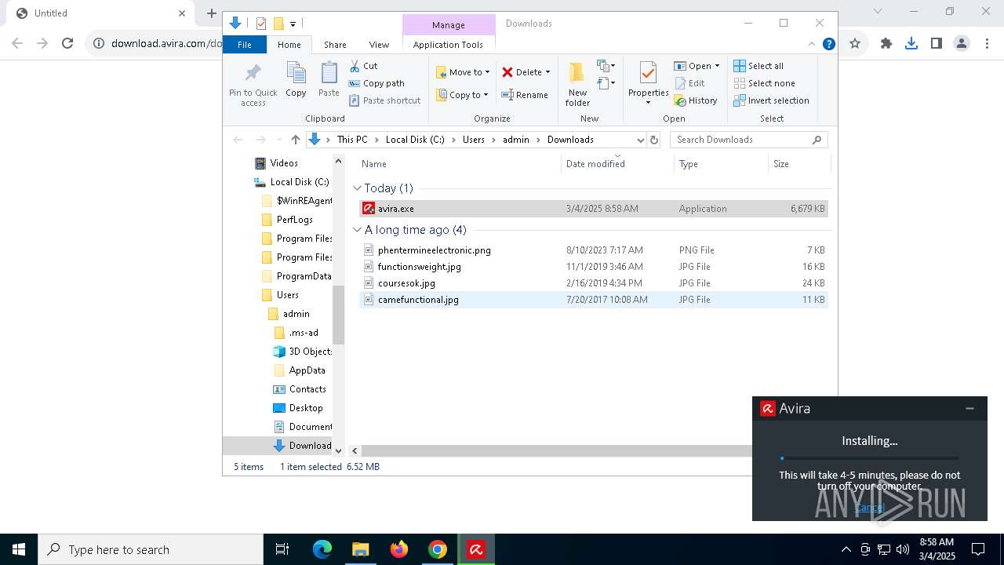Collapse the Today group

357,188
